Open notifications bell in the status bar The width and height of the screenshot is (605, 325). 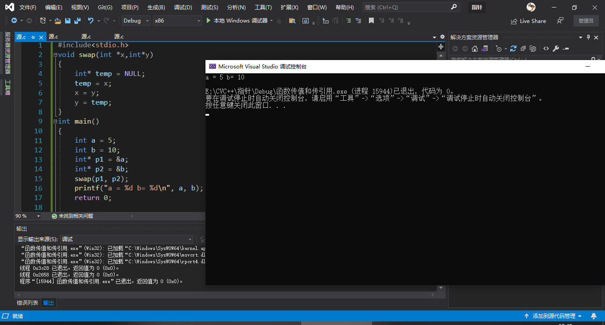coord(593,316)
